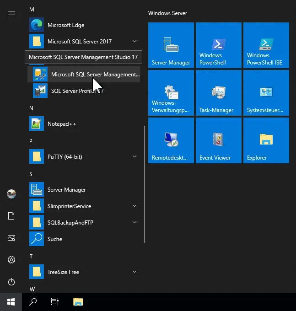
Task: Click the Windows Server group title
Action: 167,13
